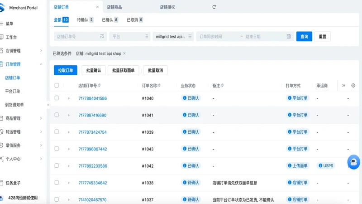Click the 批量确认 button
The width and height of the screenshot is (362, 204).
94,70
